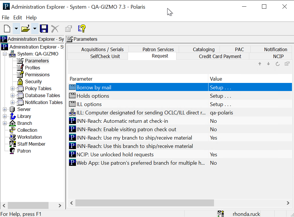The height and width of the screenshot is (217, 294).
Task: Click the Borrow by mail folder icon
Action: pyautogui.click(x=72, y=87)
